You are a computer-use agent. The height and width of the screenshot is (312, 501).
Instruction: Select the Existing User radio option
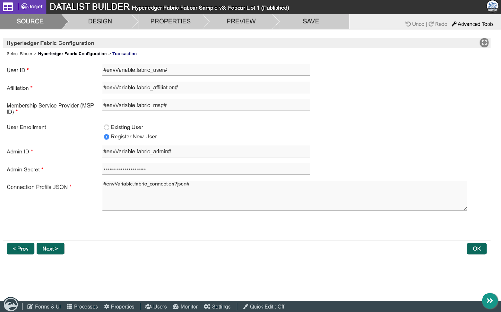click(106, 128)
